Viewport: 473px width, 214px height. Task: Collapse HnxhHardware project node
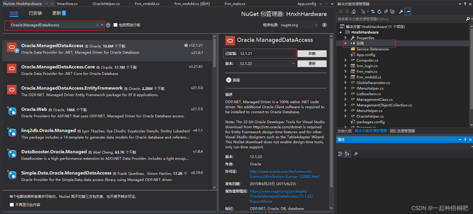point(340,32)
